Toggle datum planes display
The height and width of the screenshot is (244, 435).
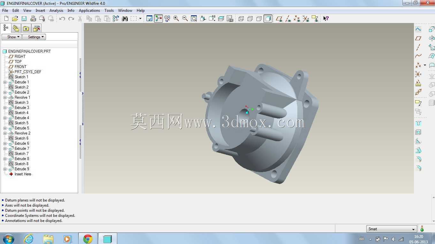(x=279, y=19)
